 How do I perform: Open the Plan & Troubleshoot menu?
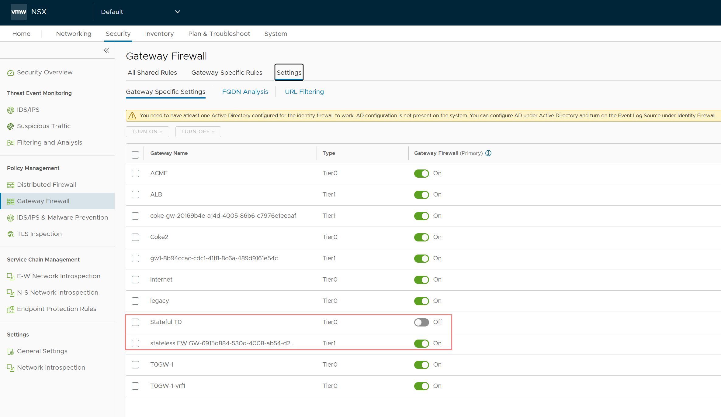click(x=219, y=33)
